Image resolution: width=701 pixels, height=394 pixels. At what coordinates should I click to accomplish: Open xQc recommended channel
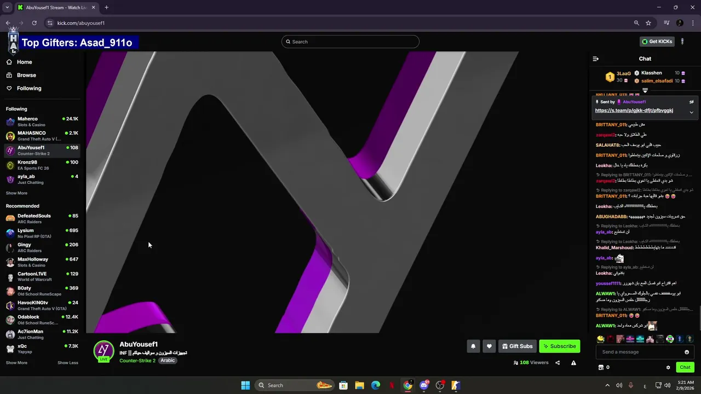point(42,349)
